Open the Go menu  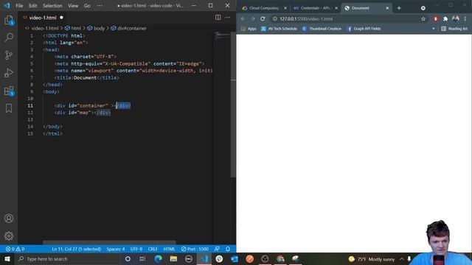(87, 6)
